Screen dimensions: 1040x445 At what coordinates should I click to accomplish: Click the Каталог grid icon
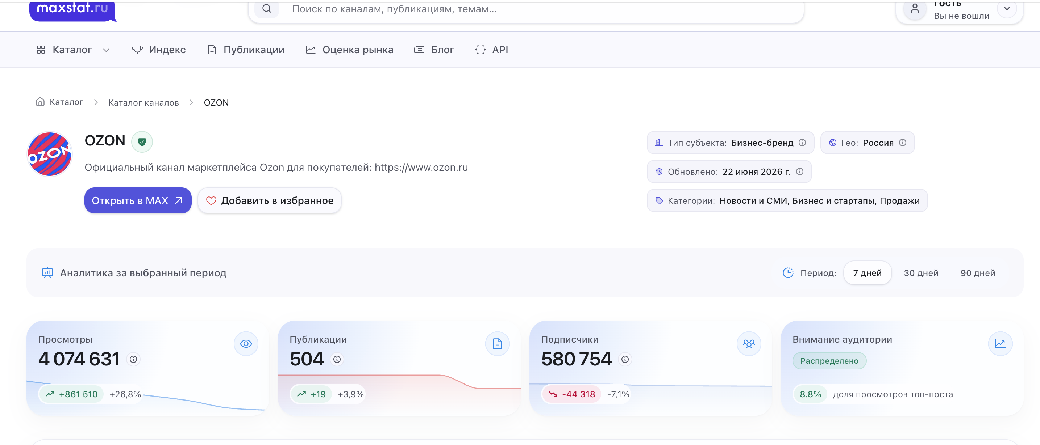pyautogui.click(x=41, y=50)
